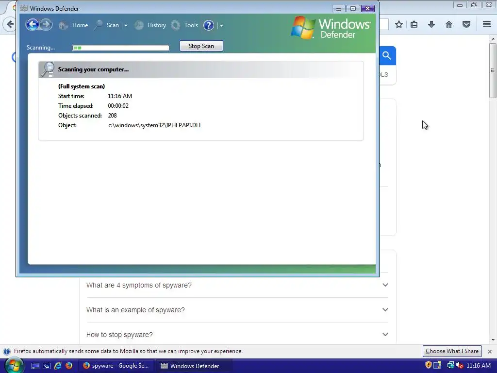Click the Objects scanned value '208'

112,116
